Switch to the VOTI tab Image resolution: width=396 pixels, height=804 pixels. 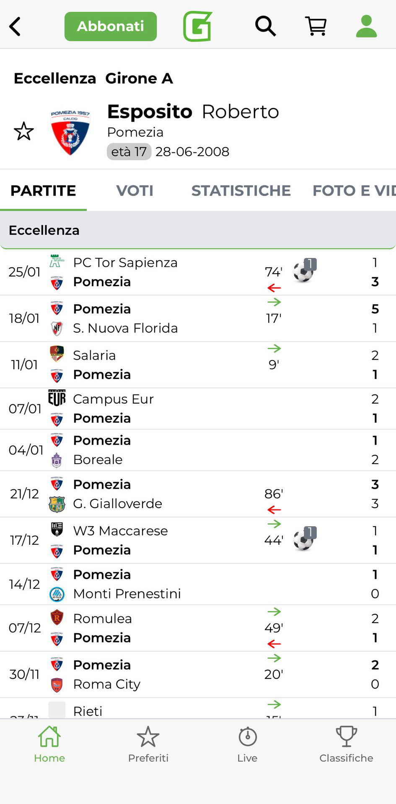click(x=135, y=191)
